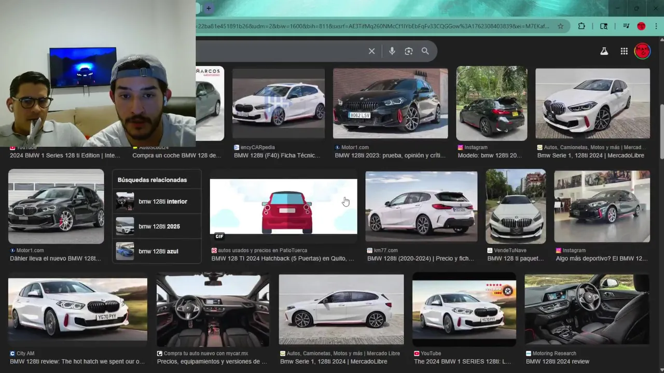The width and height of the screenshot is (664, 373).
Task: Select related search bmw 128ti 2025
Action: pyautogui.click(x=157, y=226)
